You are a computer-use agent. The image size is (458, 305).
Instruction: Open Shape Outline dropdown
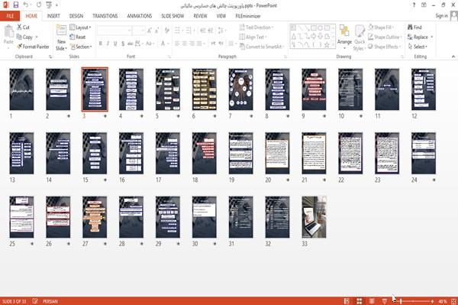point(385,37)
